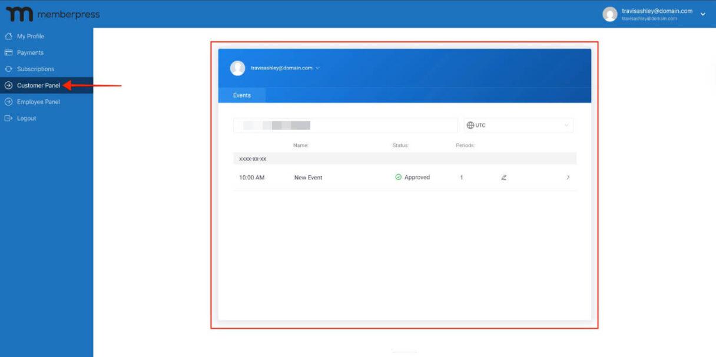
Task: Click the profile avatar in the panel header
Action: 237,68
